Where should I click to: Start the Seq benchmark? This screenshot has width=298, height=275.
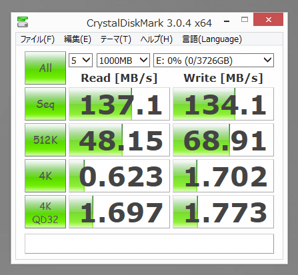click(45, 104)
